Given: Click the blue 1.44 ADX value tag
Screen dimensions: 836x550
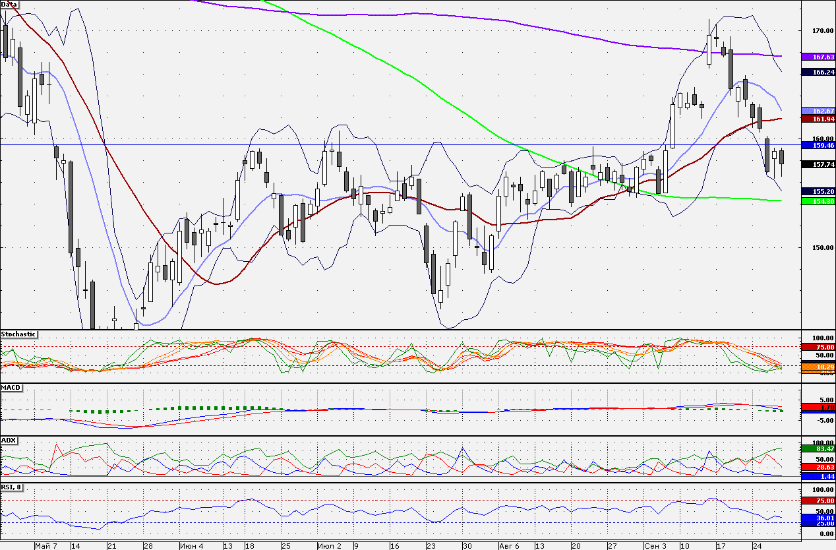Looking at the screenshot, I should 818,476.
